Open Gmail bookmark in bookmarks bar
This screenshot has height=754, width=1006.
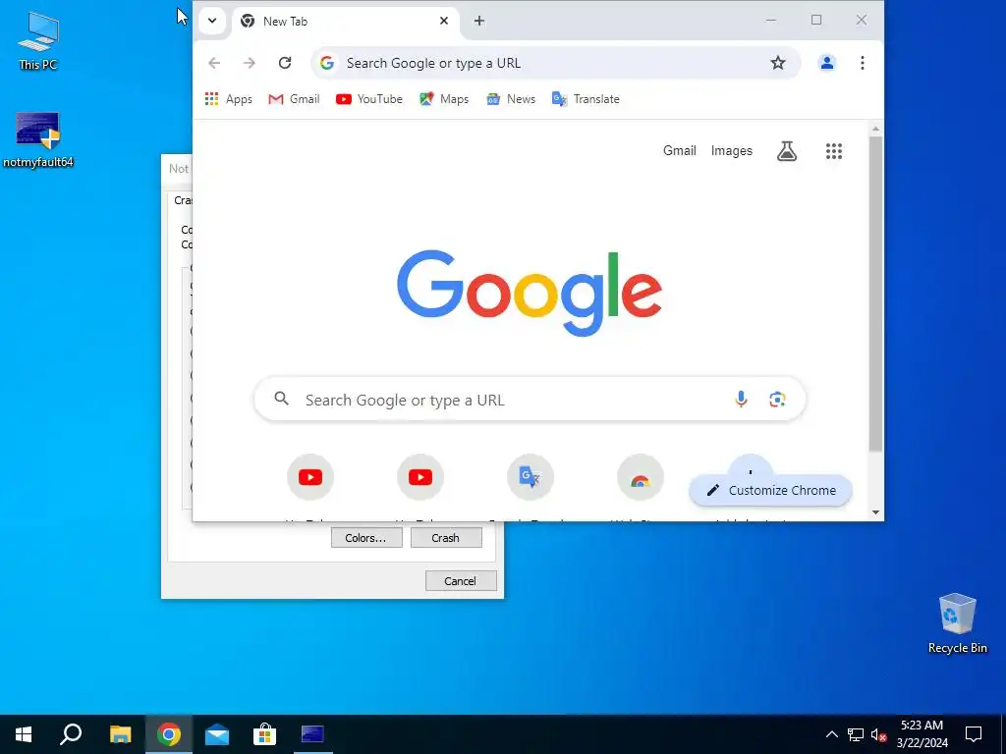(294, 99)
